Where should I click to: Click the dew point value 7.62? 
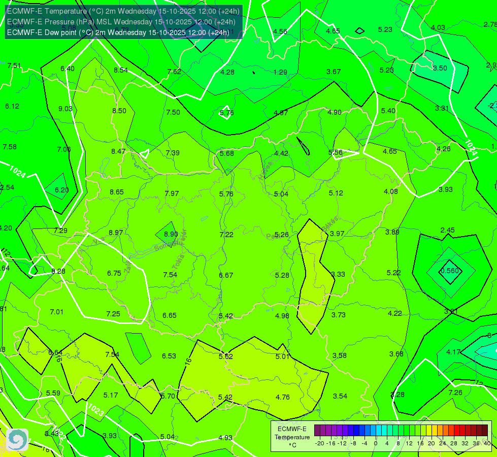click(174, 72)
